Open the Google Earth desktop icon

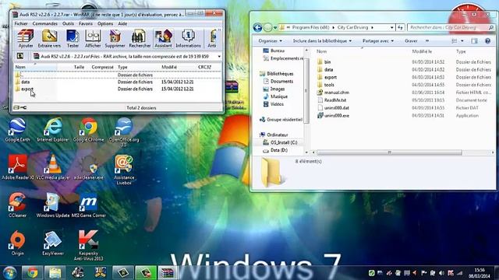click(17, 129)
